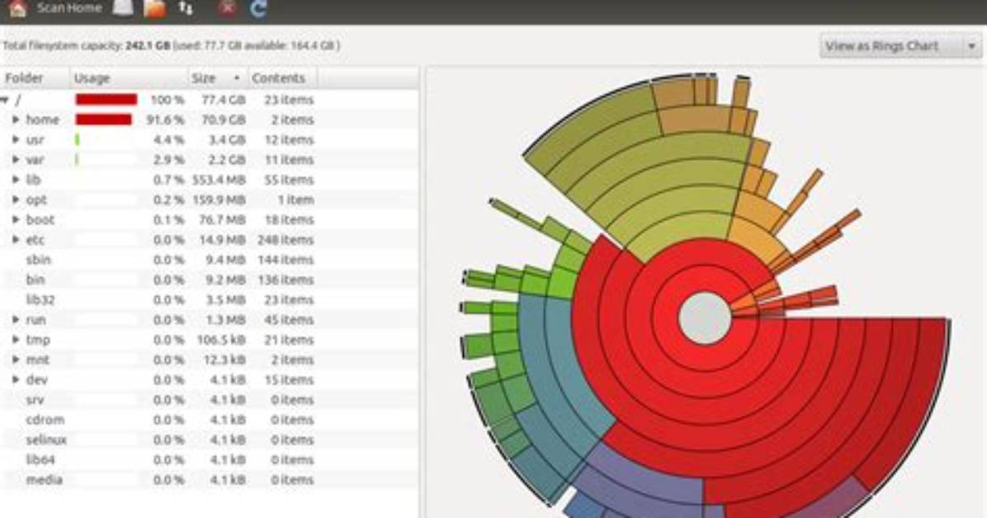Image resolution: width=987 pixels, height=518 pixels.
Task: Select the media folder row
Action: pyautogui.click(x=209, y=479)
